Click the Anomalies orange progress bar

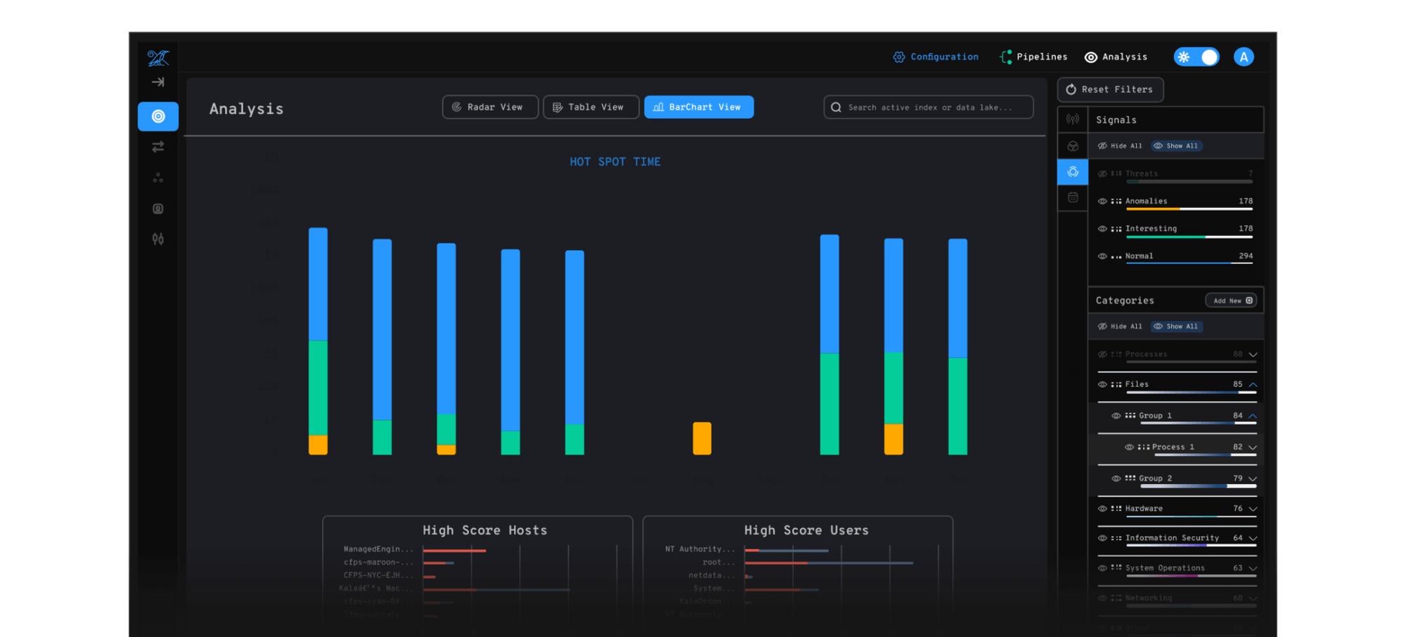coord(1153,209)
